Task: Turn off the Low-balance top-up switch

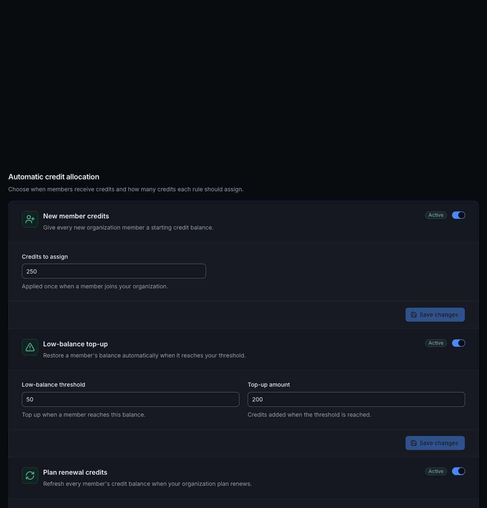Action: [x=459, y=343]
